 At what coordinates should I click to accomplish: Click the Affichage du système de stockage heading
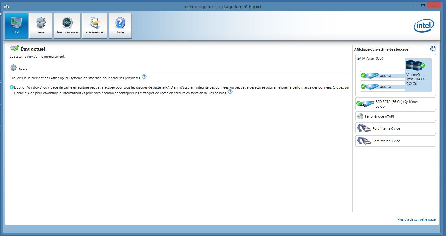[x=381, y=49]
